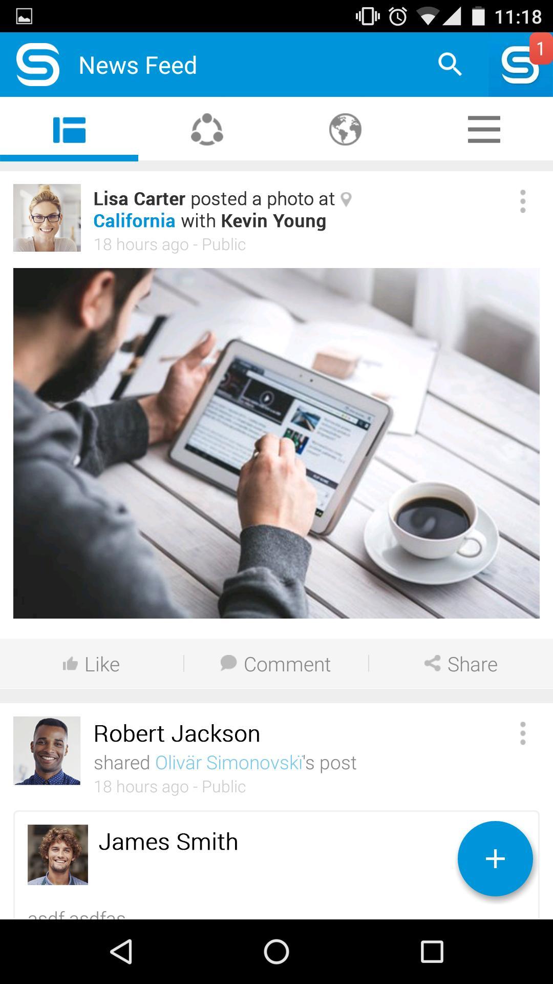Viewport: 553px width, 984px height.
Task: Open the hamburger menu tab
Action: tap(484, 130)
